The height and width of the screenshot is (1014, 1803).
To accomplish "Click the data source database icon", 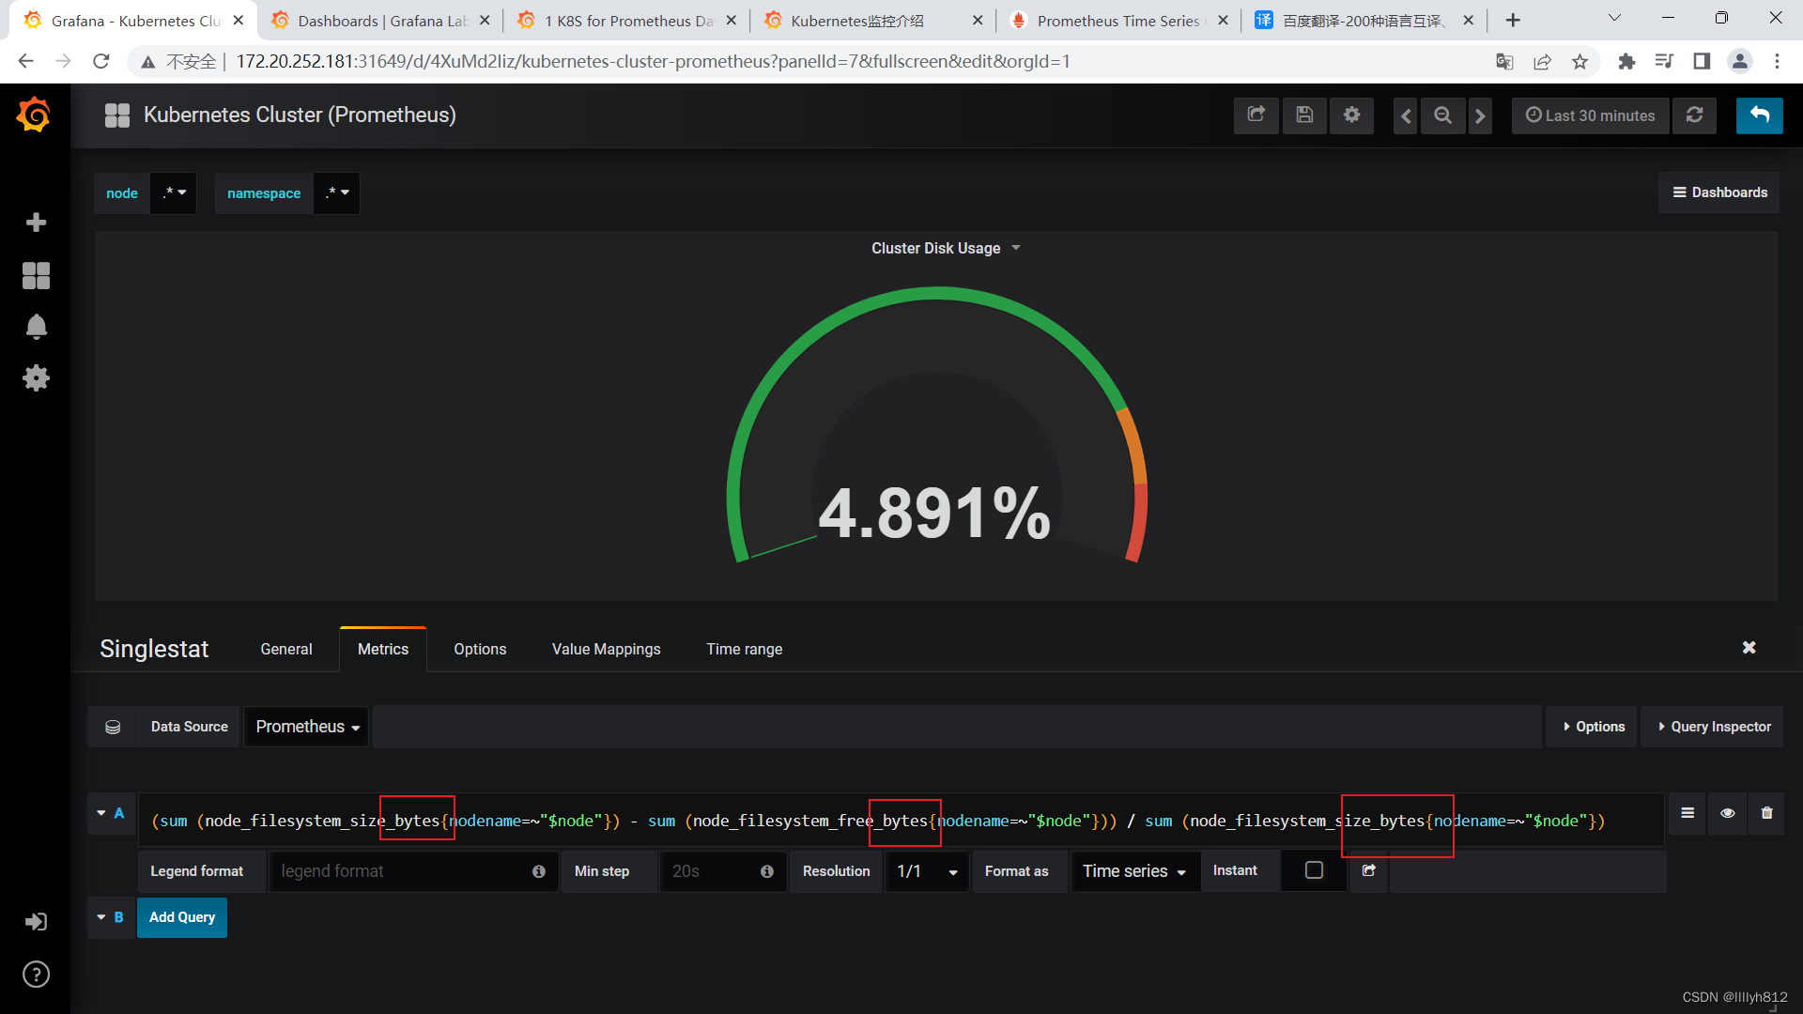I will pos(113,727).
